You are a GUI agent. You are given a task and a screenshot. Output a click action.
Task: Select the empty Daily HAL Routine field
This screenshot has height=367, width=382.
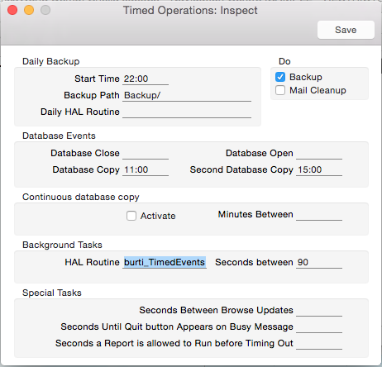[187, 112]
